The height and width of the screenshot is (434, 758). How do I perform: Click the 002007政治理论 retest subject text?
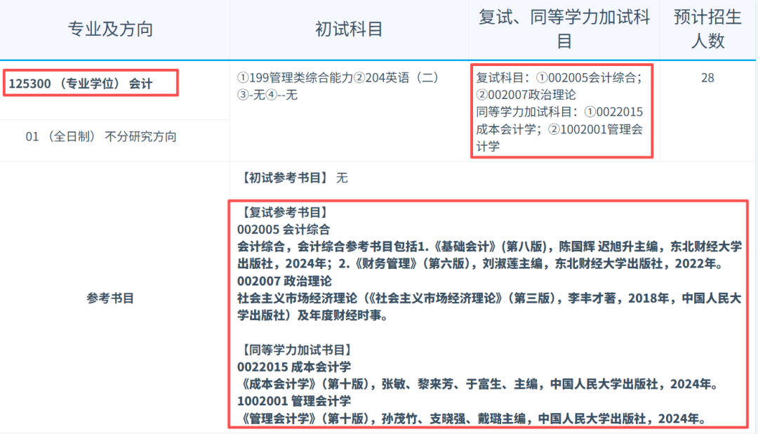click(532, 93)
